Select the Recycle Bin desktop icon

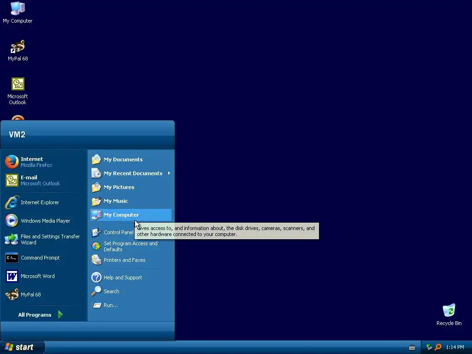pyautogui.click(x=449, y=314)
